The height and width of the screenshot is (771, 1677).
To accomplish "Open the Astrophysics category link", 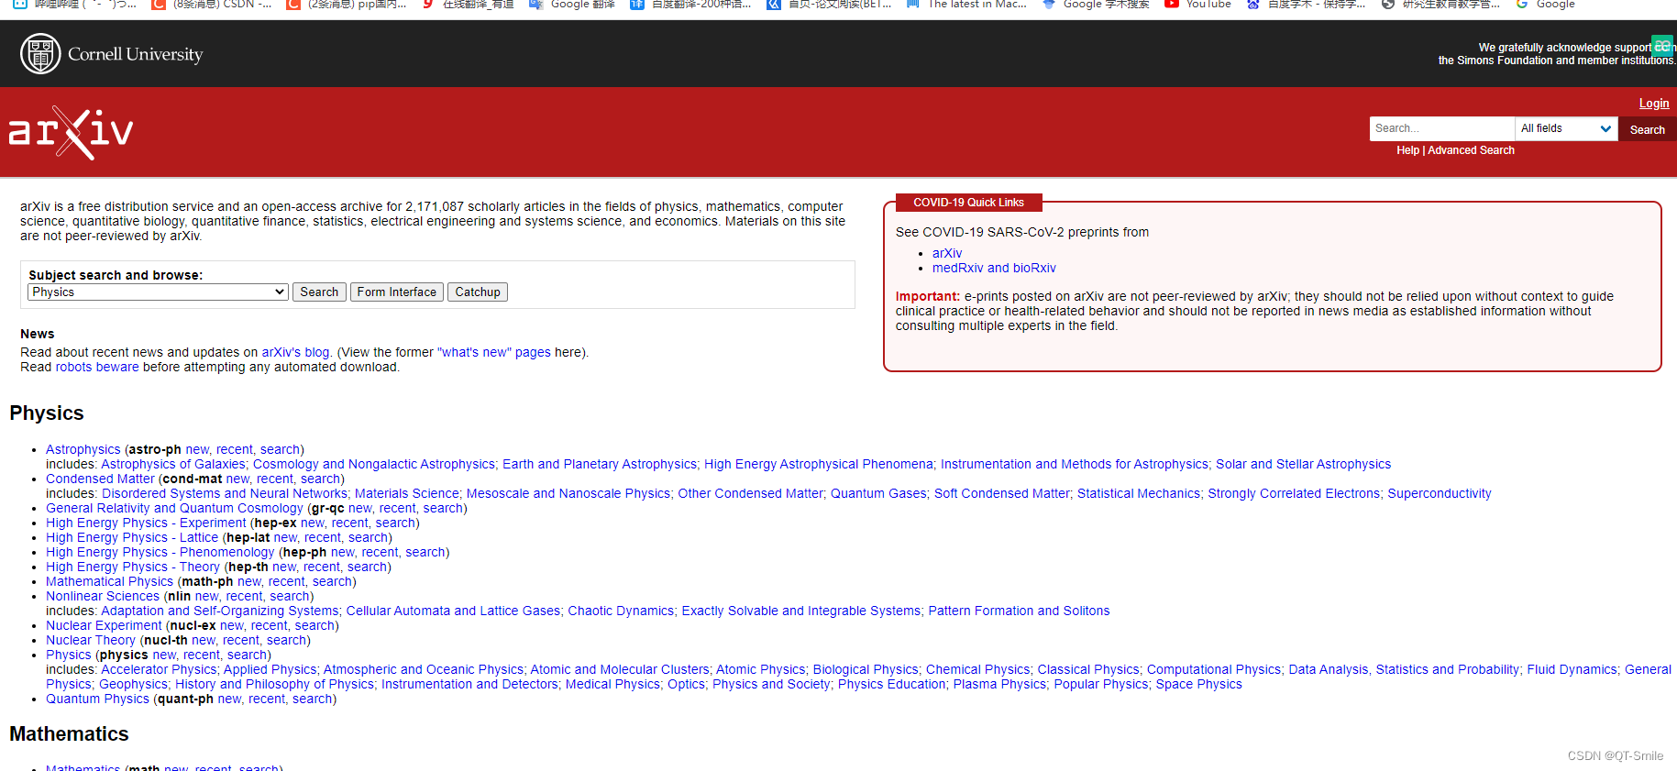I will (83, 449).
